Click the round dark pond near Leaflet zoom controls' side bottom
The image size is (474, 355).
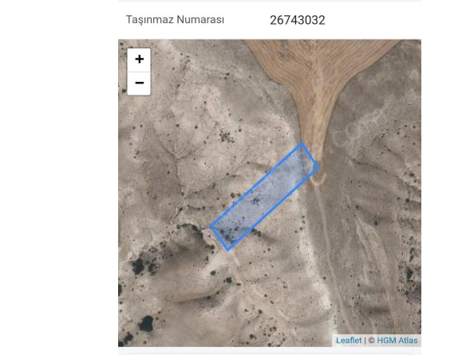(146, 324)
